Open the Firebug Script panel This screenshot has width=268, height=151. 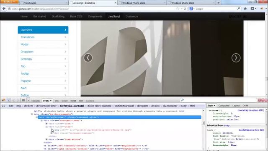[x=64, y=101]
